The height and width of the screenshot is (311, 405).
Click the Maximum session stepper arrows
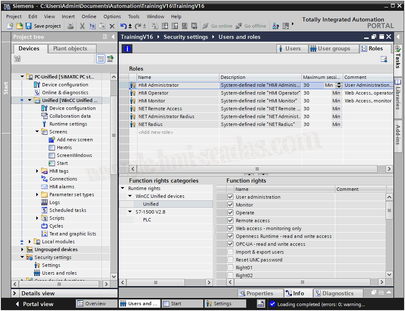(x=339, y=85)
